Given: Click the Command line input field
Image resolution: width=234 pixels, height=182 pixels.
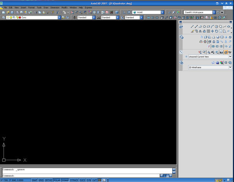Looking at the screenshot, I should 81,176.
